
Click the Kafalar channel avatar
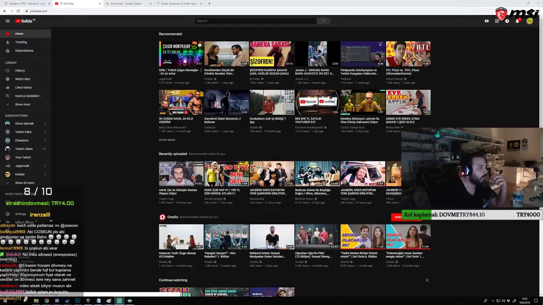click(x=7, y=174)
